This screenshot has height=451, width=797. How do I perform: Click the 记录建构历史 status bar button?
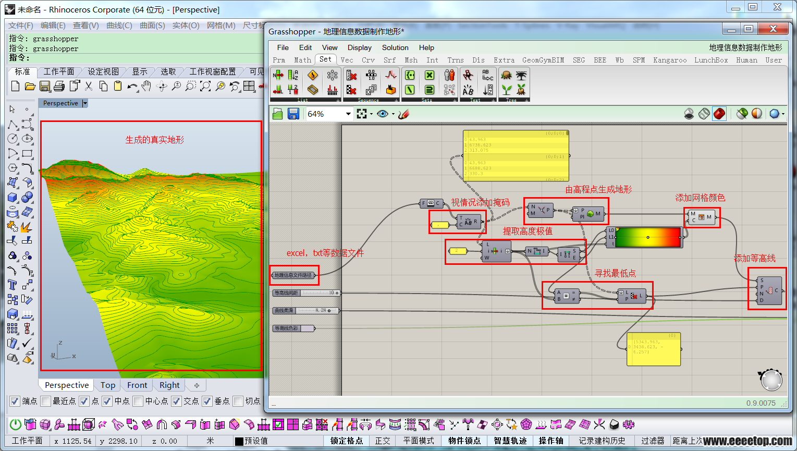coord(602,441)
